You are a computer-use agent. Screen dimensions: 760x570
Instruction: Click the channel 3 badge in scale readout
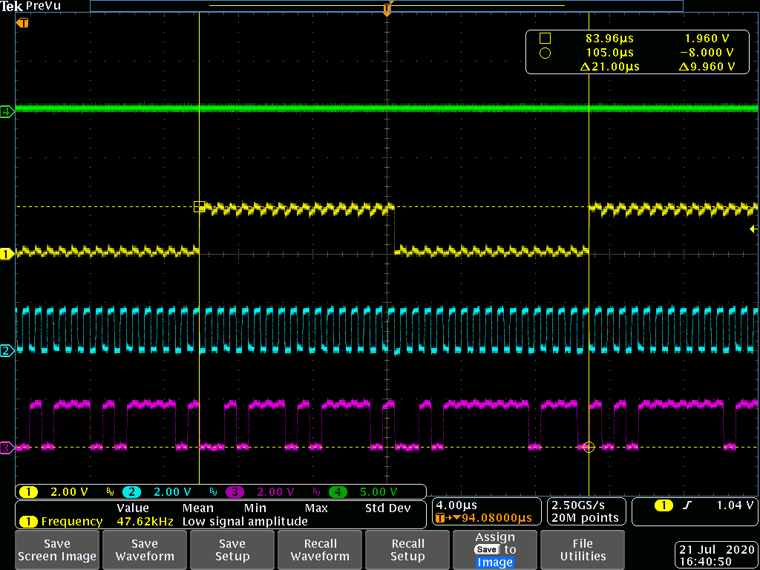235,493
